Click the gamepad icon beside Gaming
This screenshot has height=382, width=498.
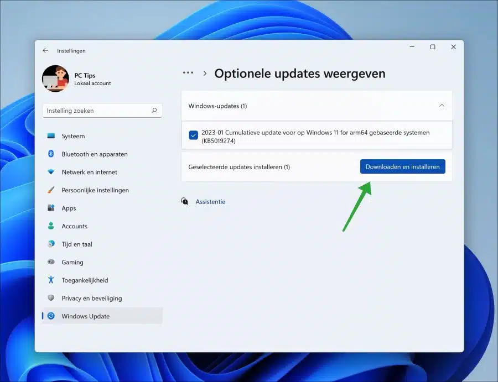click(x=51, y=261)
